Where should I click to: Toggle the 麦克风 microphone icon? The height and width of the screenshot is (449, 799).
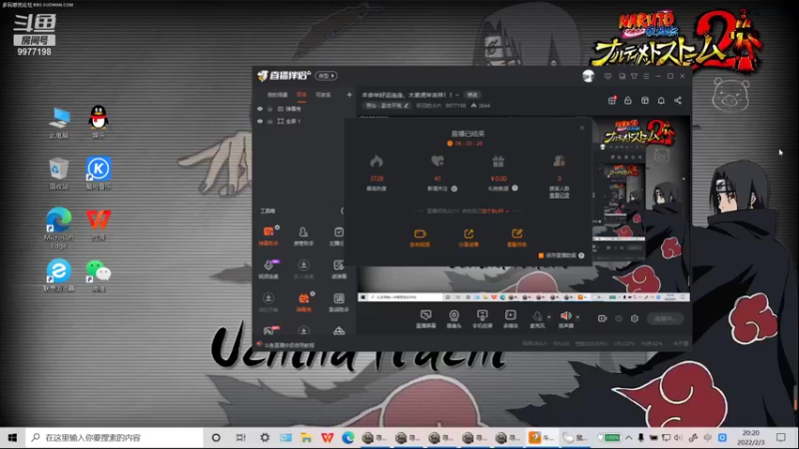tap(537, 318)
